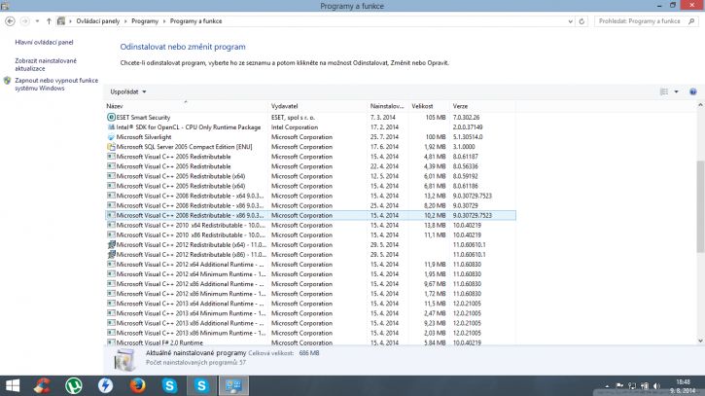Screen dimensions: 705x396
Task: Select Visual C++ 2005 Redistributable version 8.0.61187
Action: pyautogui.click(x=310, y=157)
